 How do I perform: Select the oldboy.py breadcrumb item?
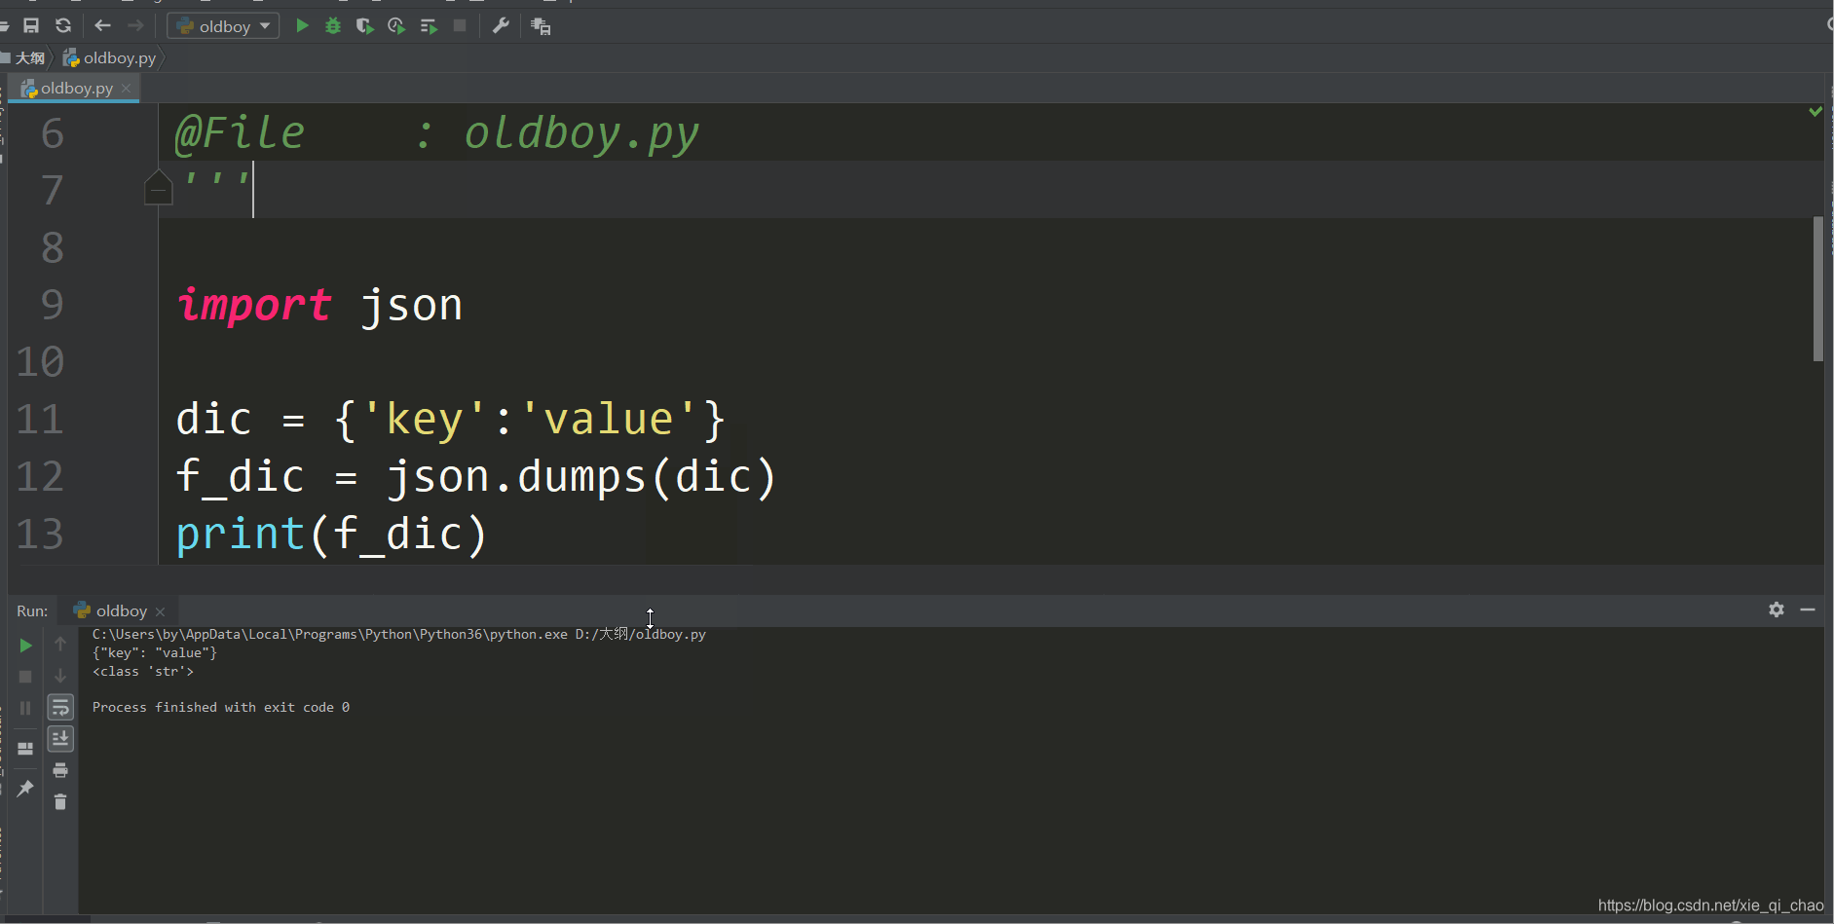(109, 58)
